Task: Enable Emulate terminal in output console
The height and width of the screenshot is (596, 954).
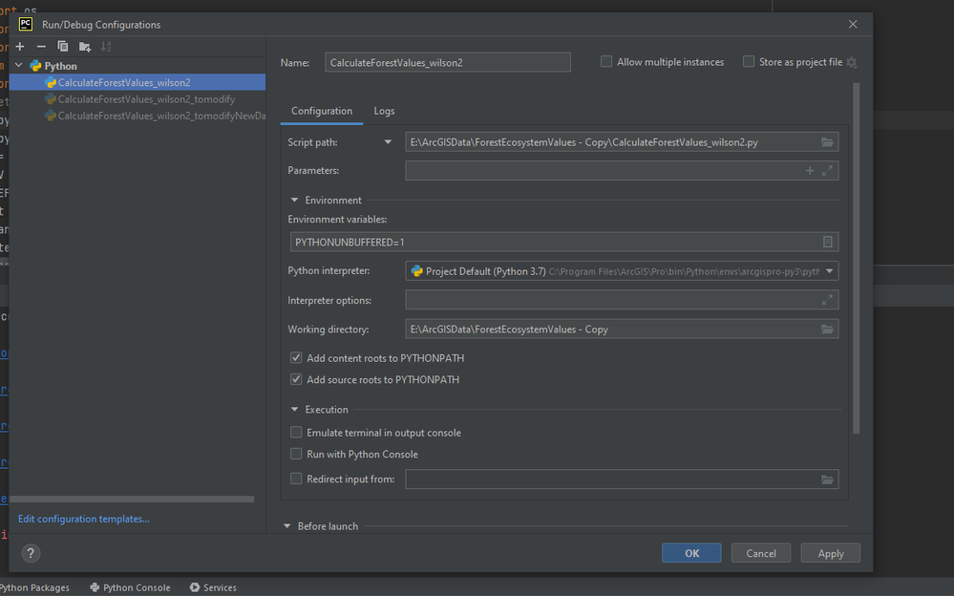Action: tap(296, 433)
